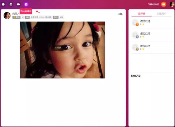Click the rank 2 placeholder avatar
Screen dimensions: 175x127
135,35
